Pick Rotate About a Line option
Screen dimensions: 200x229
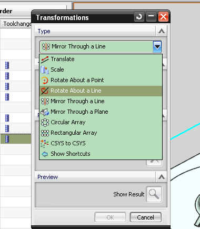pyautogui.click(x=101, y=91)
